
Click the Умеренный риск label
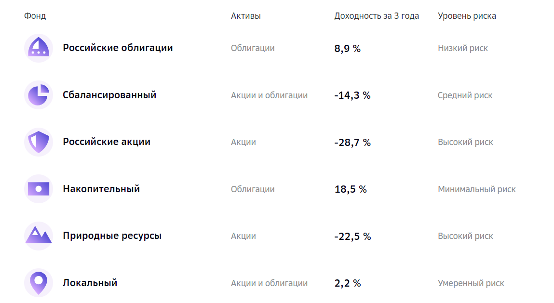tap(471, 283)
